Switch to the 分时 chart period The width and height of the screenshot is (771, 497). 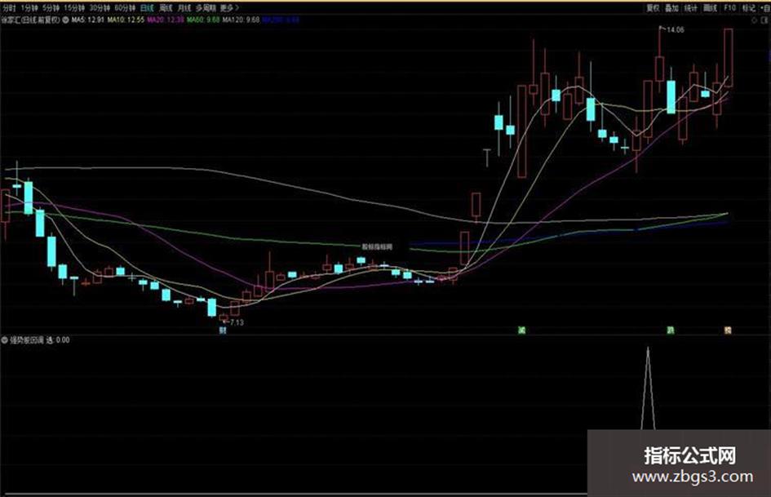[x=9, y=8]
